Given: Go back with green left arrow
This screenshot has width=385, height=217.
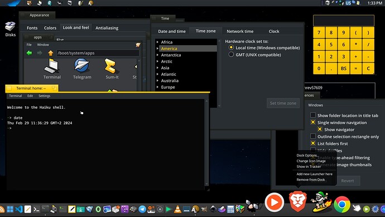Looking at the screenshot, I should pyautogui.click(x=29, y=53).
